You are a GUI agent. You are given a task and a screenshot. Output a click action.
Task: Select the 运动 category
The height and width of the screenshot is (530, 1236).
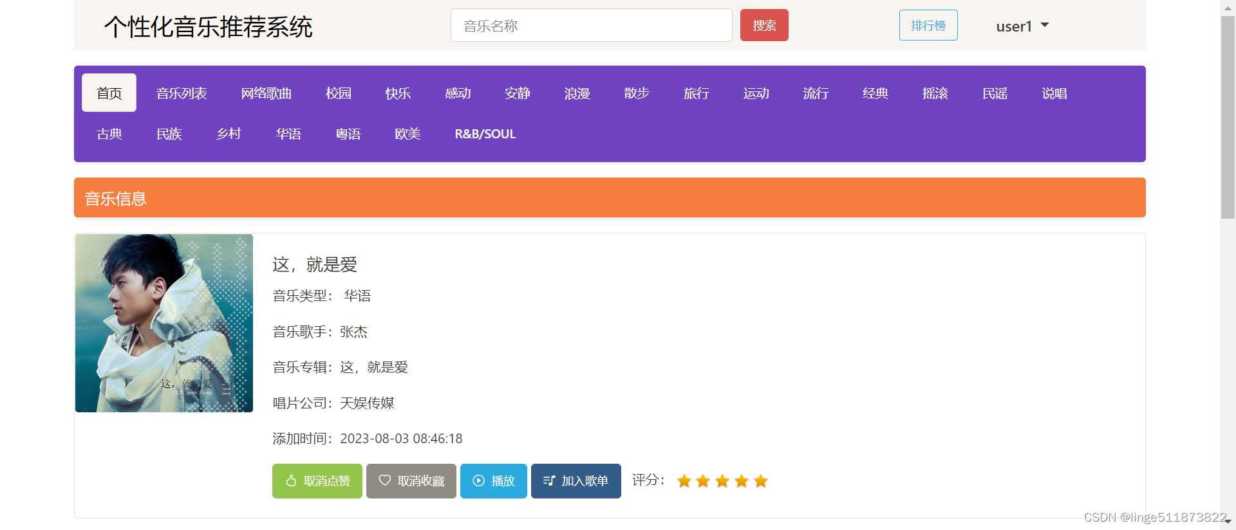756,93
